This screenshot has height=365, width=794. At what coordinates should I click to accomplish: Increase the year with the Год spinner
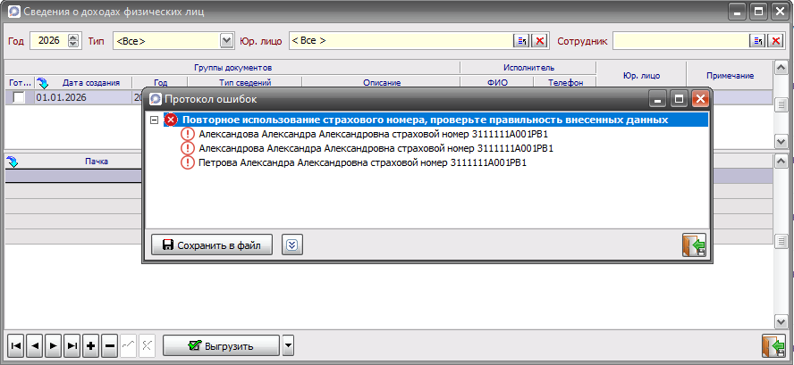click(72, 37)
